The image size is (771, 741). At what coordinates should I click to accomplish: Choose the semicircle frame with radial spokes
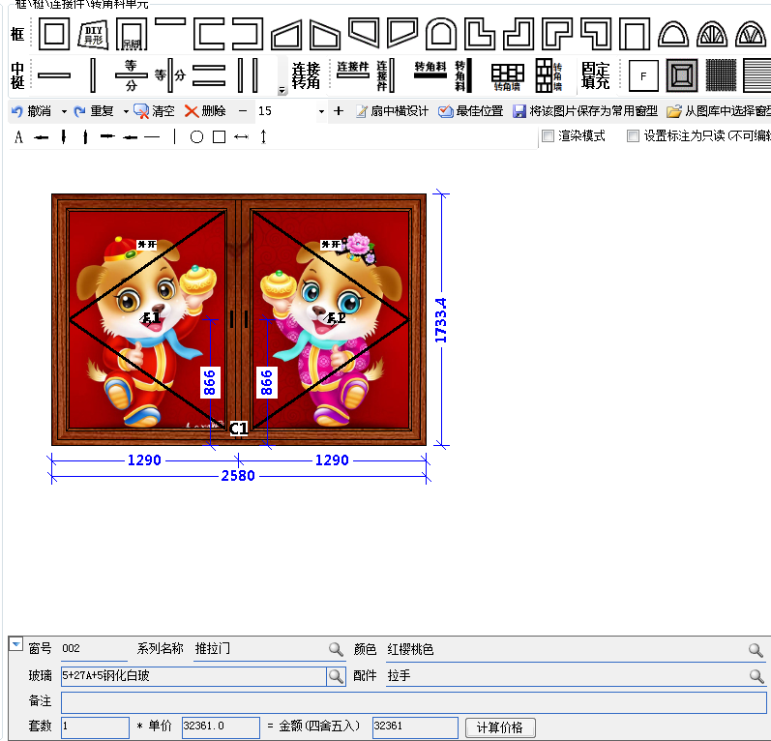pyautogui.click(x=712, y=35)
